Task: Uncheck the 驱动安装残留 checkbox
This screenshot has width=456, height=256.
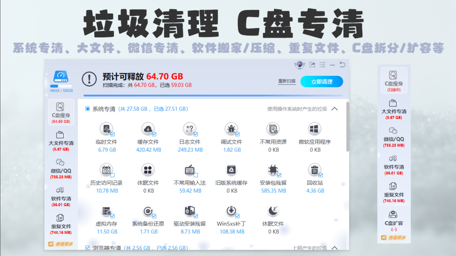Action: [196, 216]
